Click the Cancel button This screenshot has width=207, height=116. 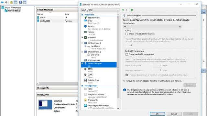point(174,114)
